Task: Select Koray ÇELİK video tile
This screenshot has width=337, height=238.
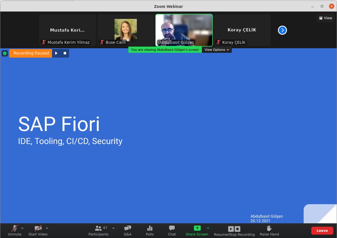Action: point(242,30)
